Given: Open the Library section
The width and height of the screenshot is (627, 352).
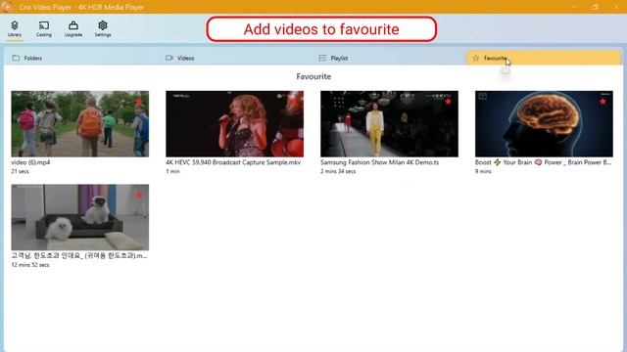Looking at the screenshot, I should (15, 28).
